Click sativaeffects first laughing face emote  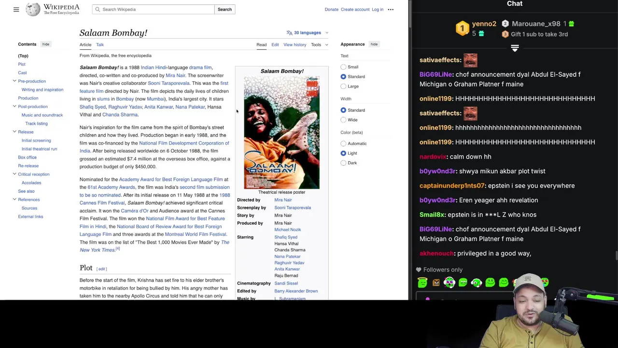click(x=470, y=60)
